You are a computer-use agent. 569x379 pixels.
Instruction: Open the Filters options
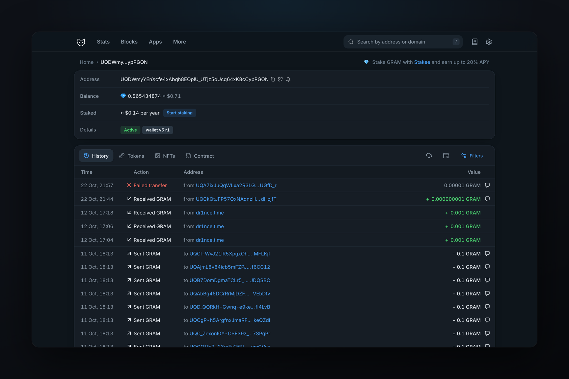point(472,156)
